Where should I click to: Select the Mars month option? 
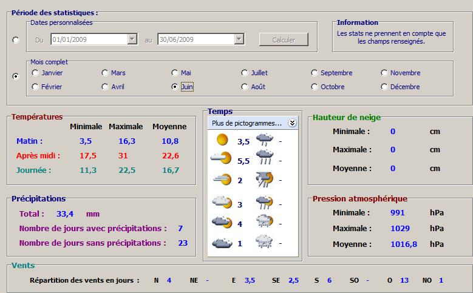click(106, 73)
